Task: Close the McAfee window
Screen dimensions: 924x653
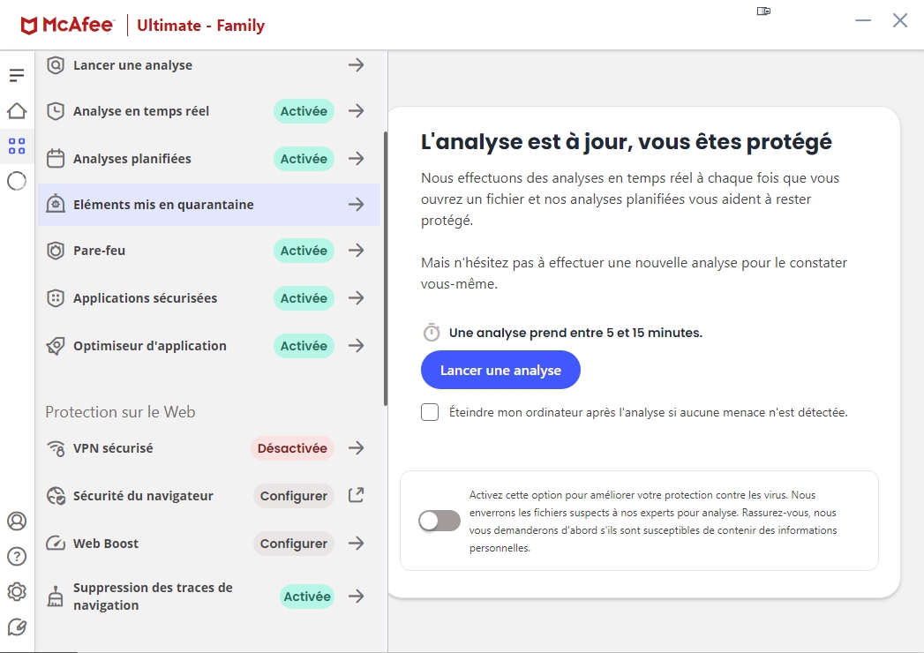Action: pyautogui.click(x=900, y=20)
